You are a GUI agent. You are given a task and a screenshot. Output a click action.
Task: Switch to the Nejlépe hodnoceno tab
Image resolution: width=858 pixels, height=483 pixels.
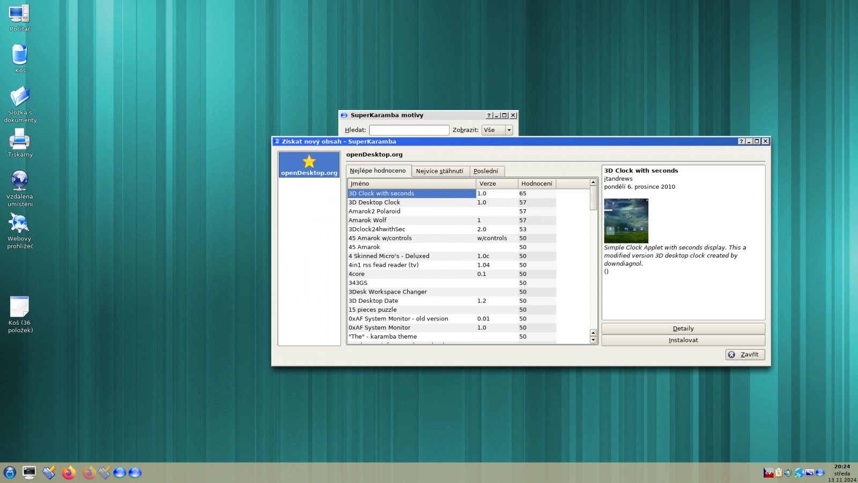tap(378, 171)
